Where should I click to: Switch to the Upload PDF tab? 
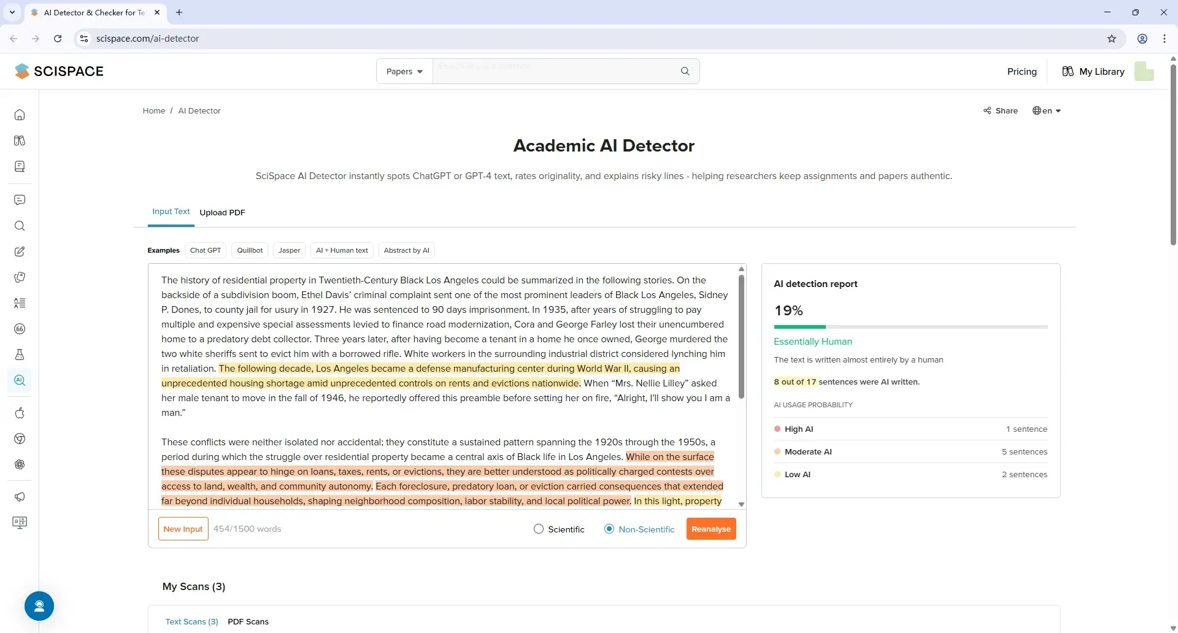click(222, 212)
